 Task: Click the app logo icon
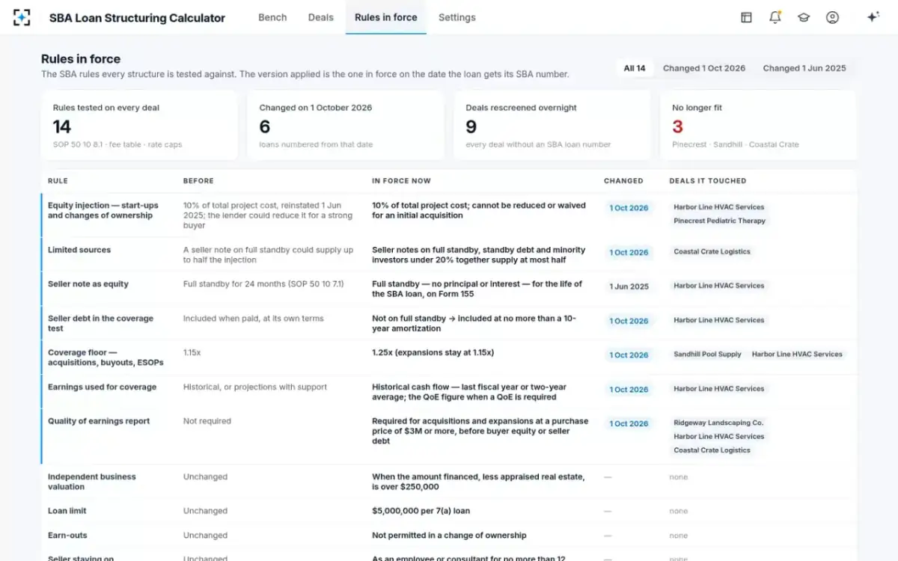point(22,17)
